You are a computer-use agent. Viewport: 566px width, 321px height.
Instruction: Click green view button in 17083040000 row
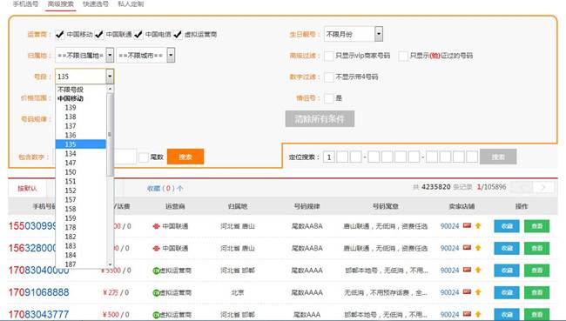[x=536, y=271]
